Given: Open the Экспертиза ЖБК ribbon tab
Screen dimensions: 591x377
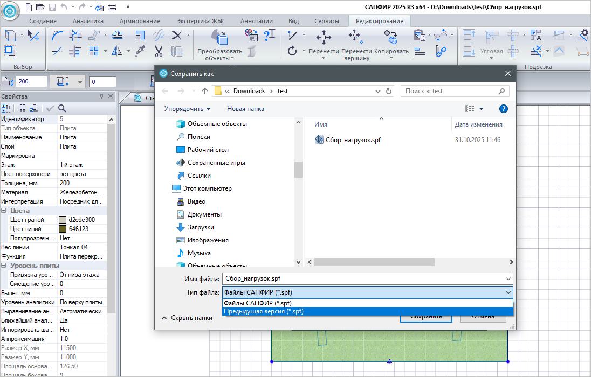Looking at the screenshot, I should (x=200, y=21).
